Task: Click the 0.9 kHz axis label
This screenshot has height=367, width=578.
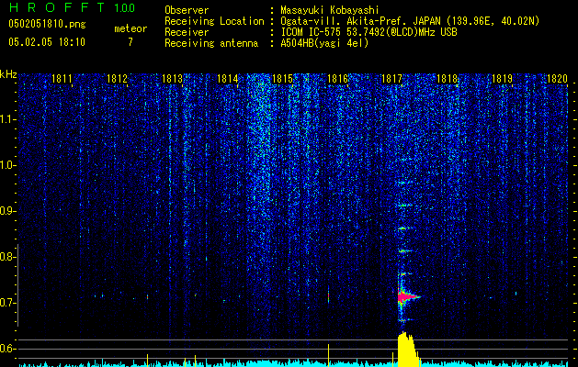Action: pos(7,211)
